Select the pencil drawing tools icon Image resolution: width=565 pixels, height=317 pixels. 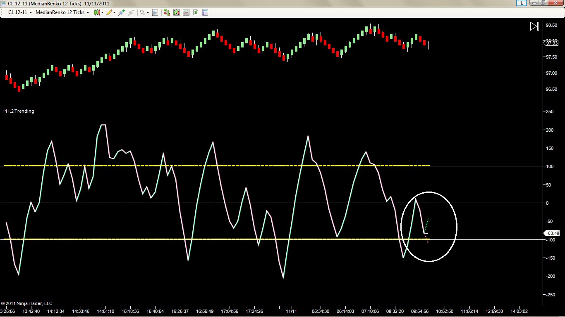click(109, 12)
